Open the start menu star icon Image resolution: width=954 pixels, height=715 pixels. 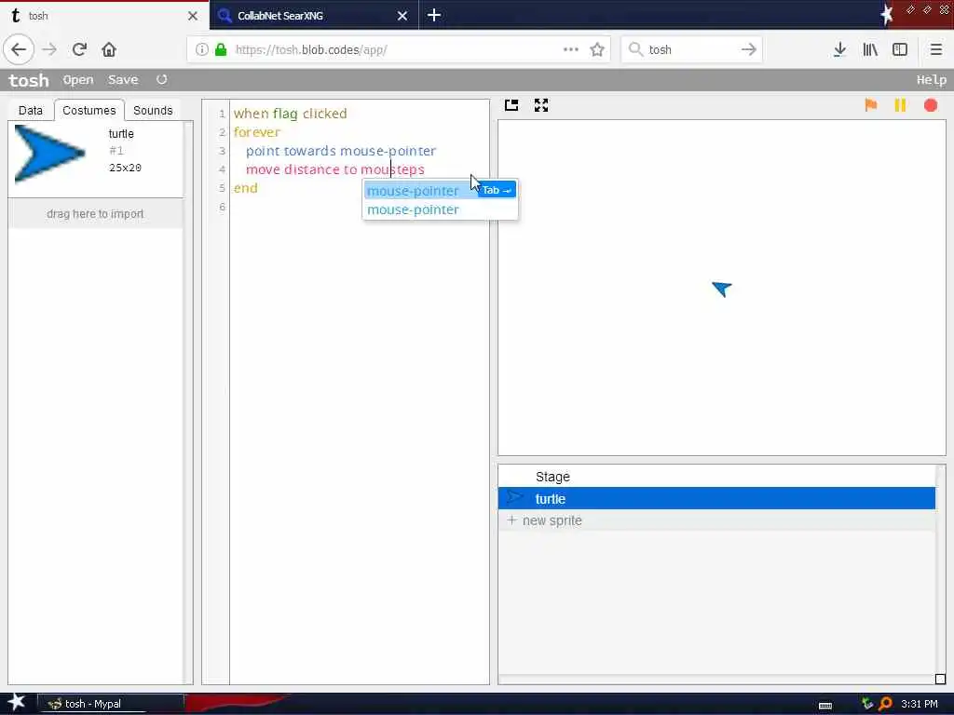click(x=17, y=703)
